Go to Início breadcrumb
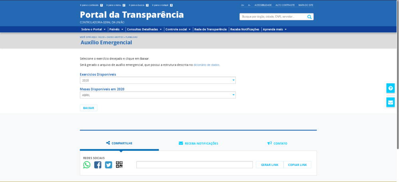The height and width of the screenshot is (182, 399). (102, 37)
